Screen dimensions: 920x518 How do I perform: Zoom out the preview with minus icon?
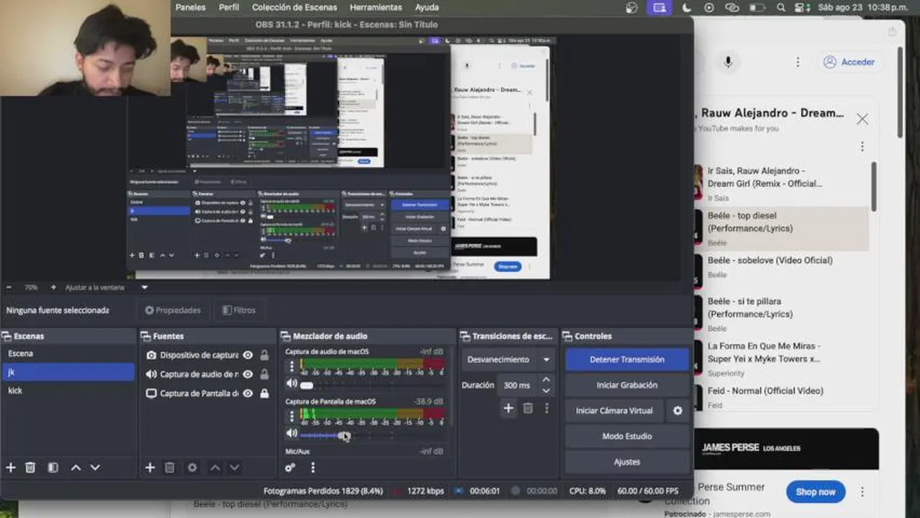click(x=9, y=287)
